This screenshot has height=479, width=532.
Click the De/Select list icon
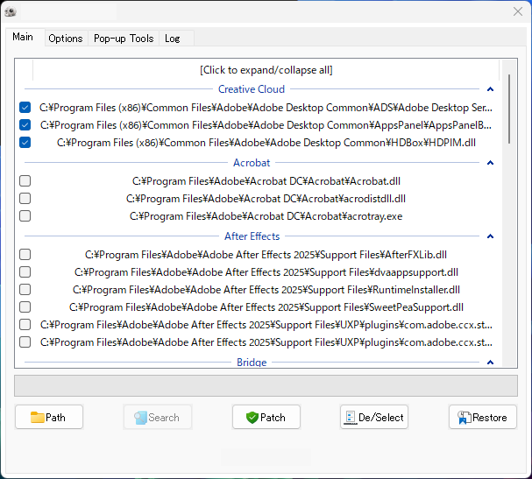[351, 418]
